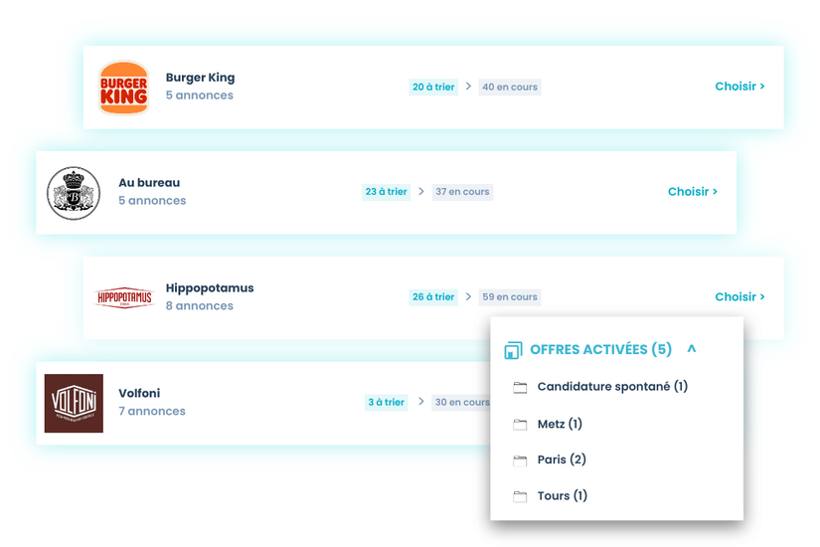Click the Offres activées (5) heading
820x547 pixels.
(x=601, y=349)
